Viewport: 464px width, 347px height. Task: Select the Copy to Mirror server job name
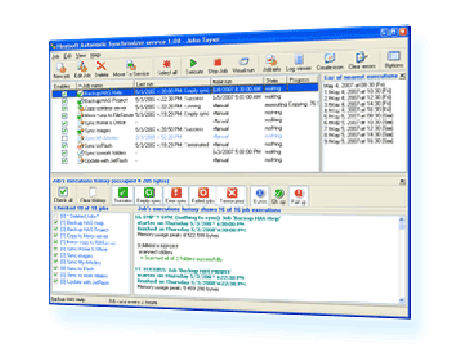[105, 108]
